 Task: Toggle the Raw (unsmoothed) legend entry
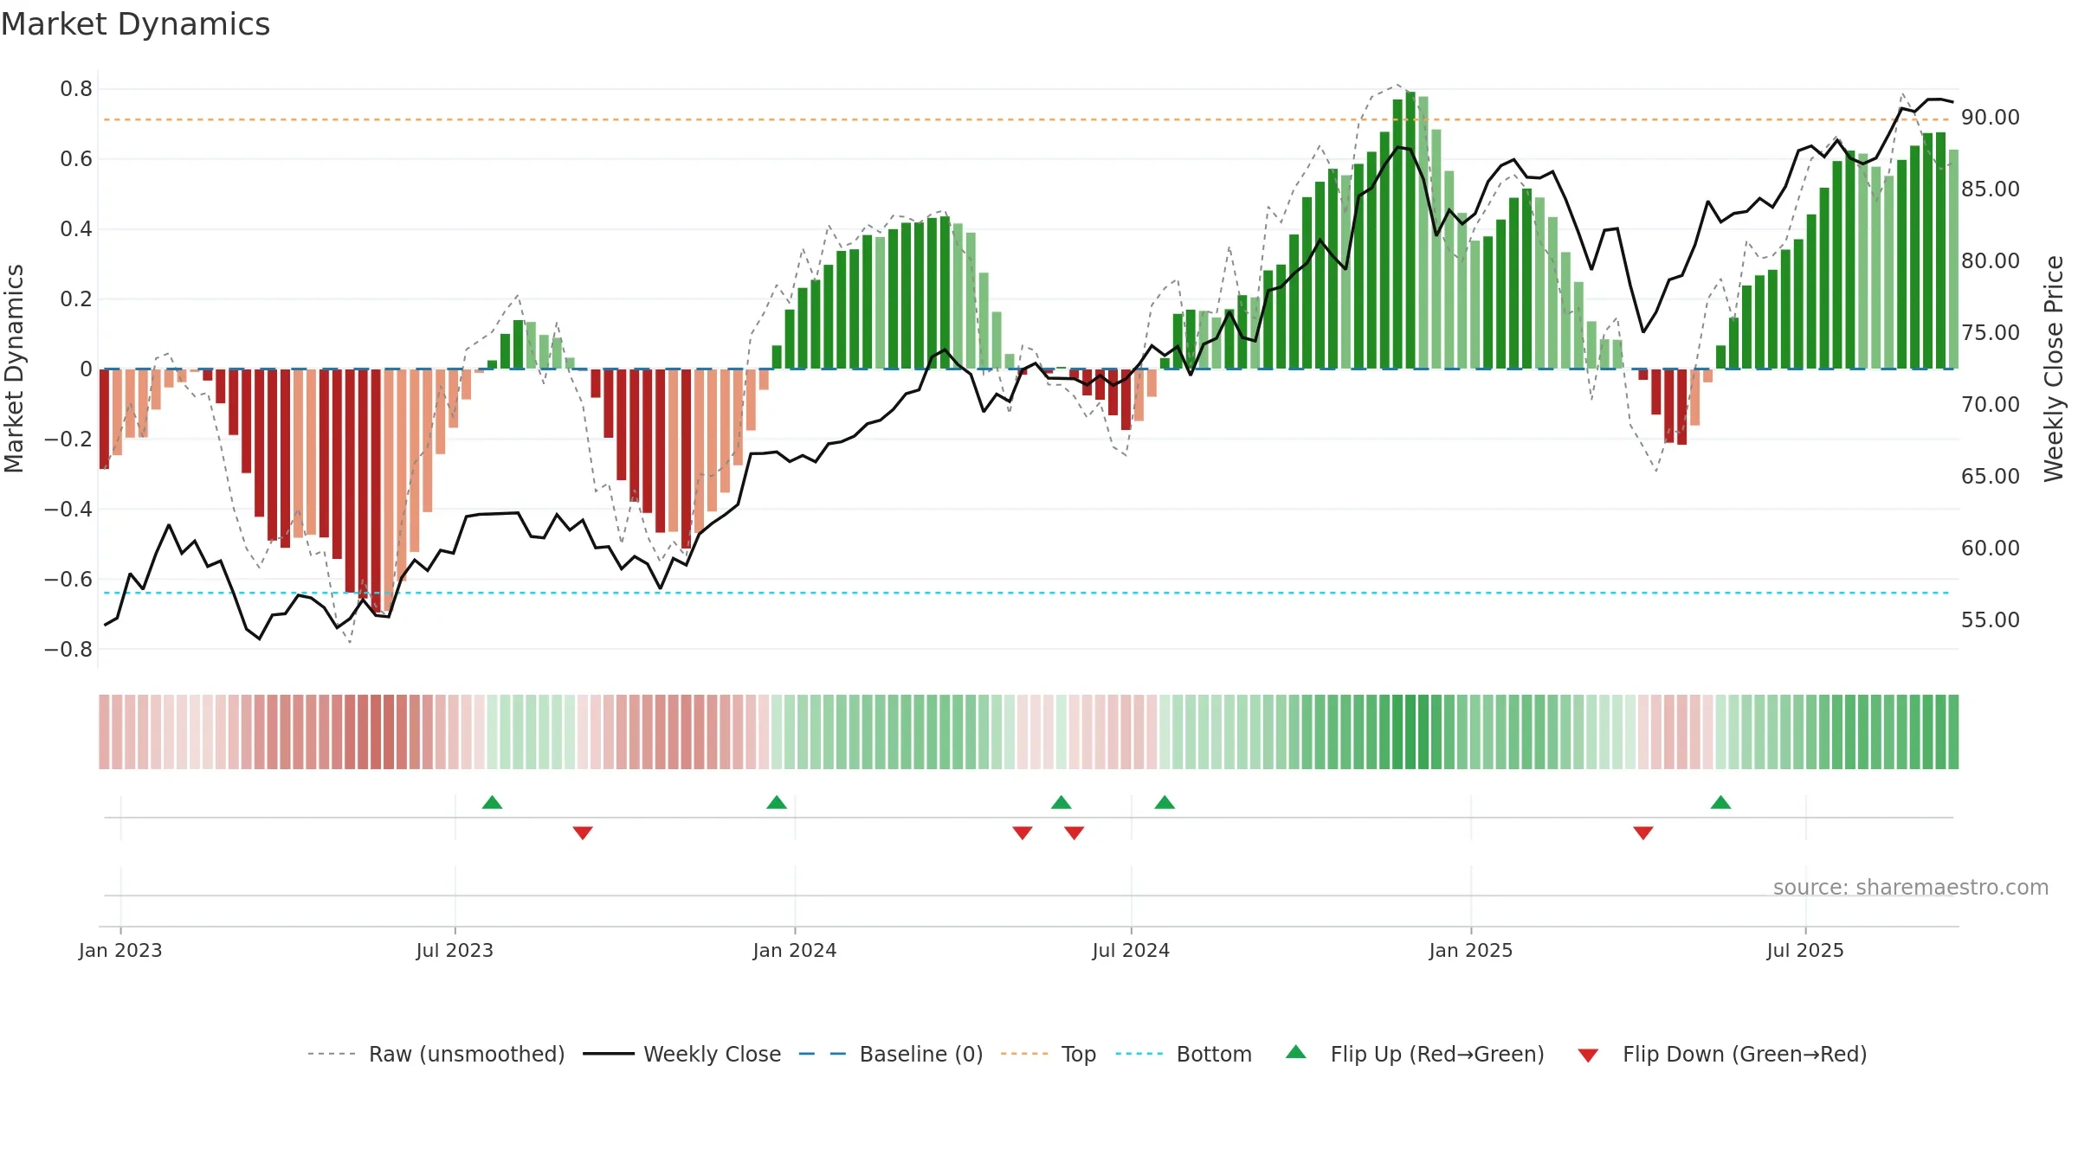point(436,1054)
